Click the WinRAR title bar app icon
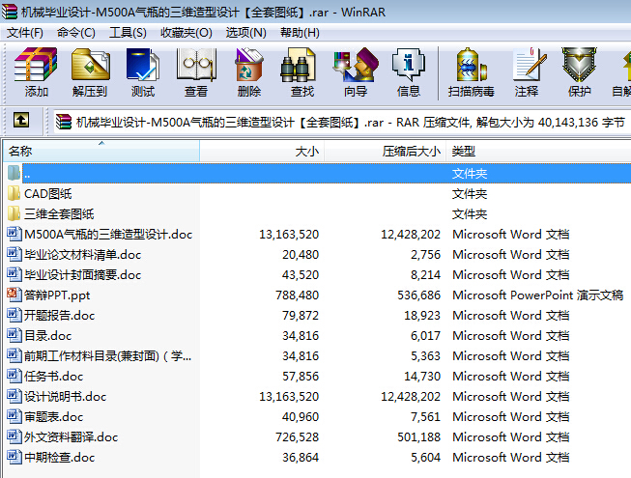 [9, 12]
